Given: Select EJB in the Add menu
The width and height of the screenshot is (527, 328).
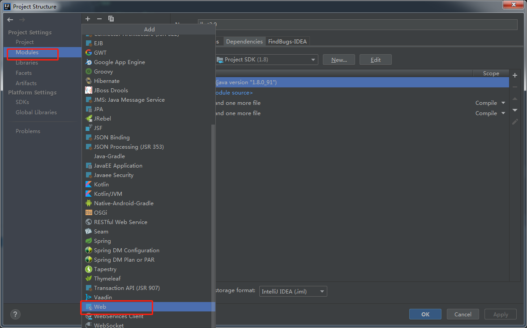Looking at the screenshot, I should point(148,43).
